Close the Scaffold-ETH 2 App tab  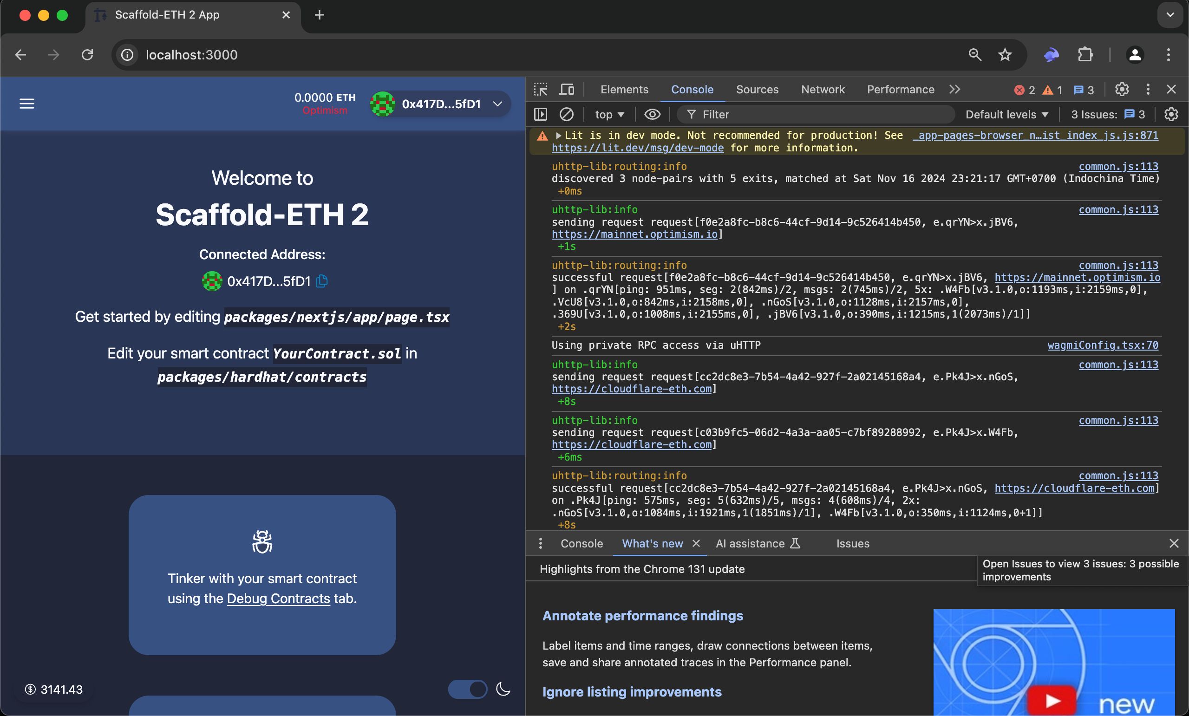click(x=286, y=15)
